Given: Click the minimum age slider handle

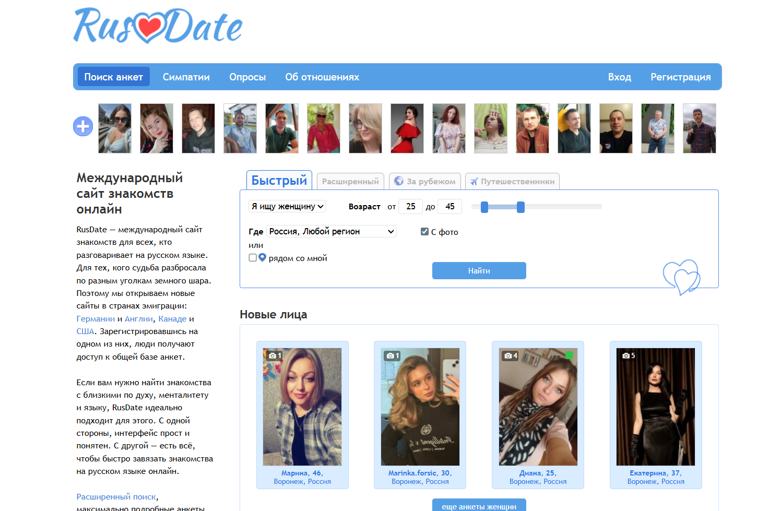Looking at the screenshot, I should 484,207.
